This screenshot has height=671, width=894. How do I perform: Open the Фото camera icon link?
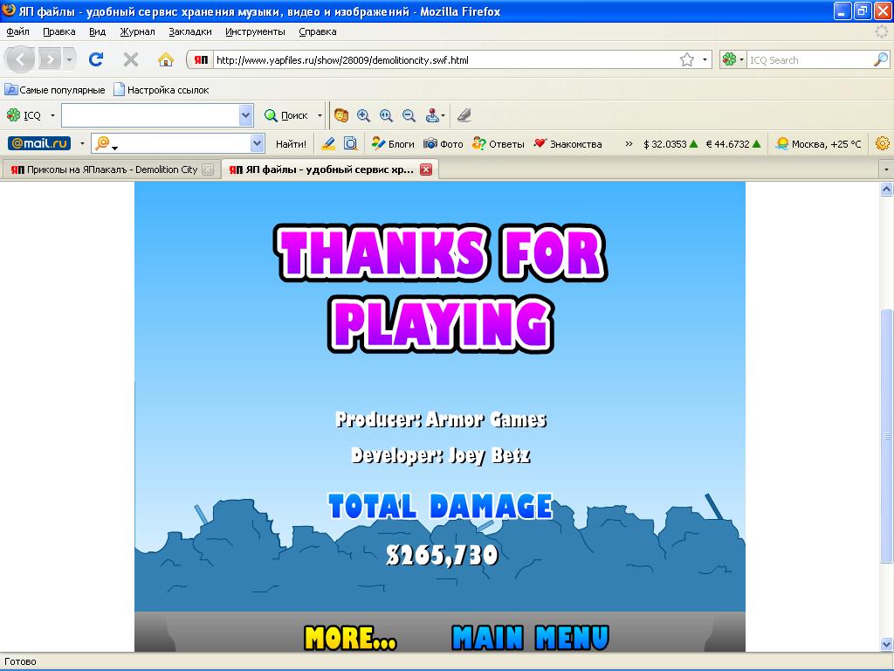tap(443, 144)
